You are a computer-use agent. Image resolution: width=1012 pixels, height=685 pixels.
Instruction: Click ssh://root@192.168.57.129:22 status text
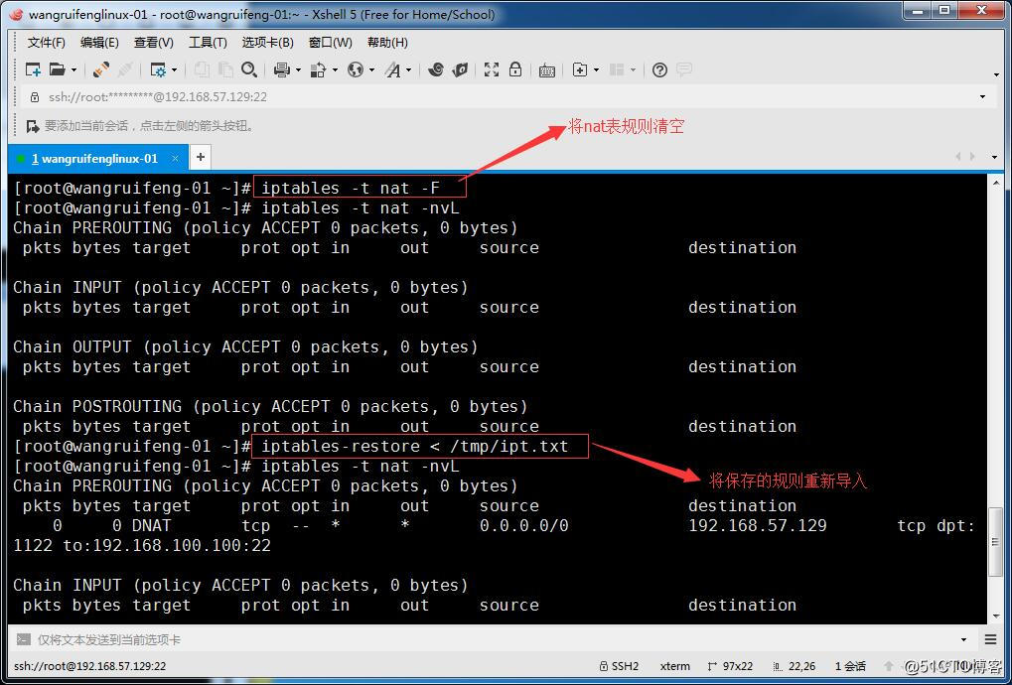[89, 666]
